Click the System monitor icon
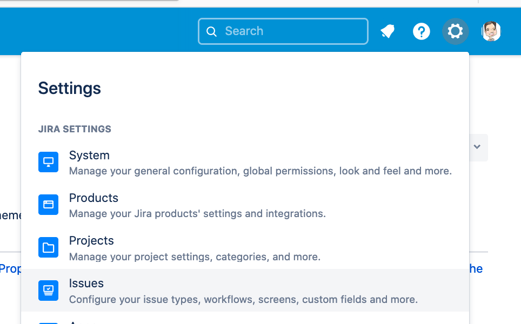Image resolution: width=521 pixels, height=324 pixels. click(49, 162)
